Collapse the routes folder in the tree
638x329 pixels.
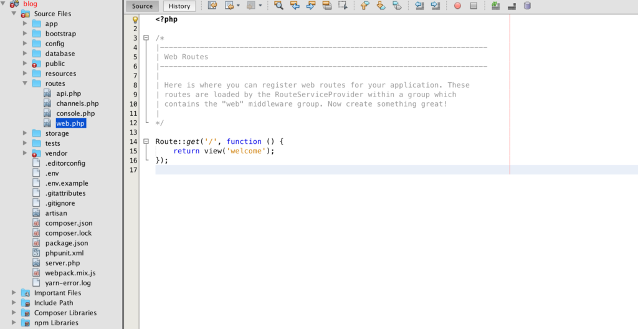pos(26,83)
